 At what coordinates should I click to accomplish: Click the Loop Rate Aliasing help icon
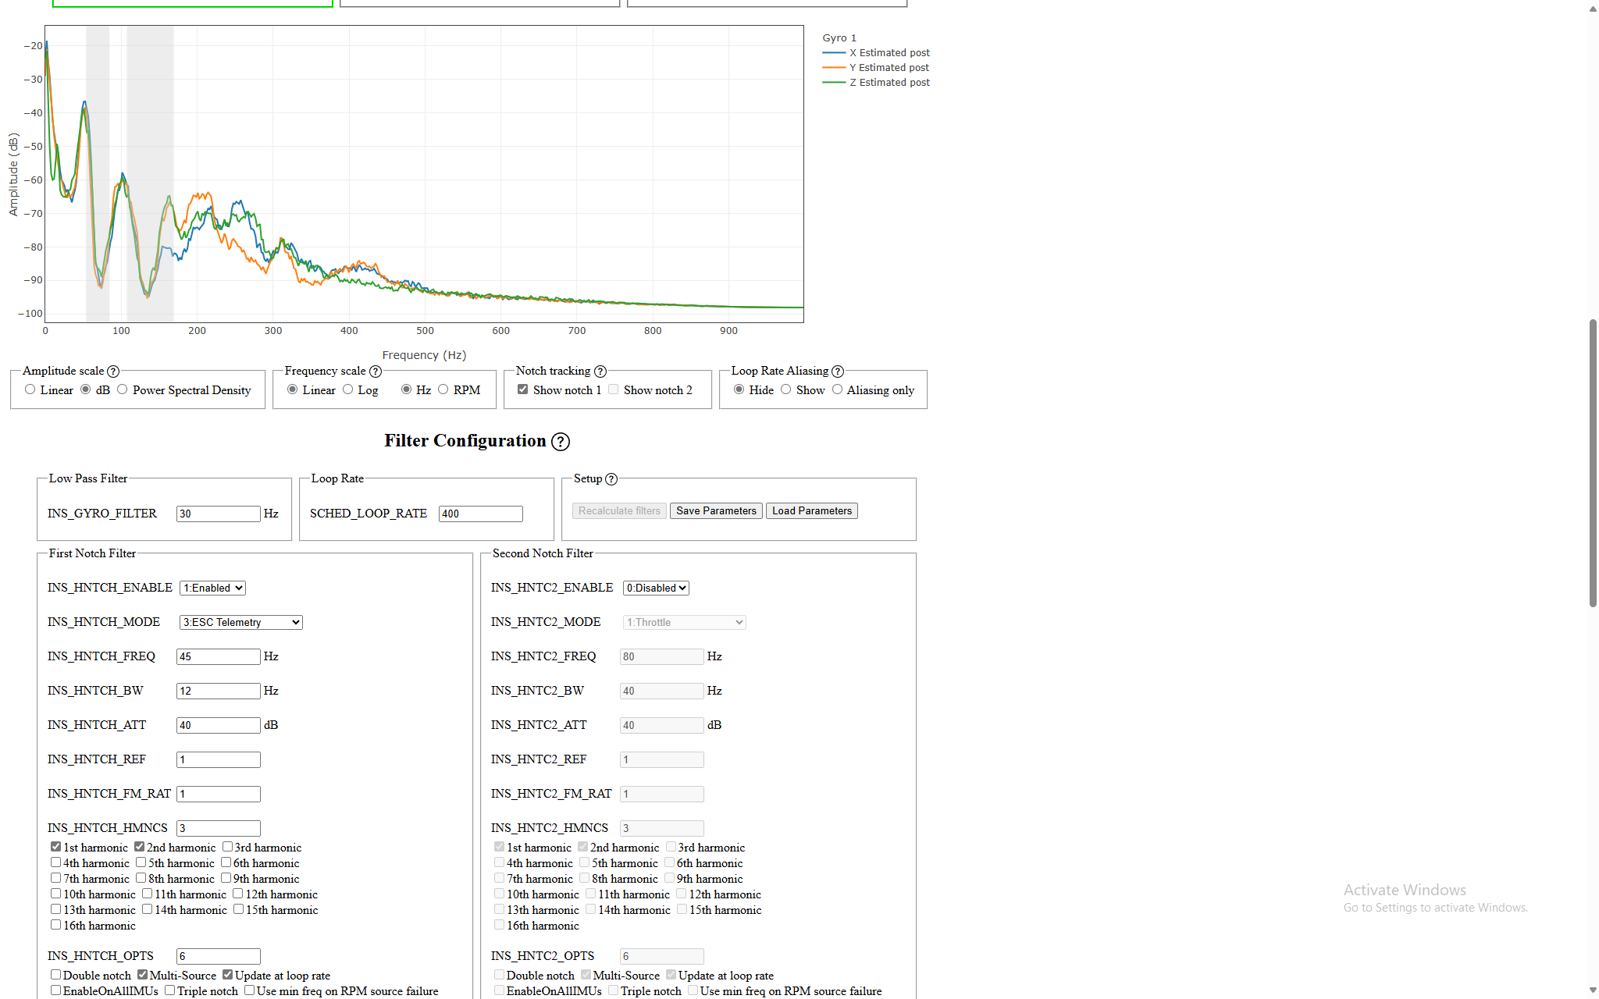pyautogui.click(x=838, y=372)
